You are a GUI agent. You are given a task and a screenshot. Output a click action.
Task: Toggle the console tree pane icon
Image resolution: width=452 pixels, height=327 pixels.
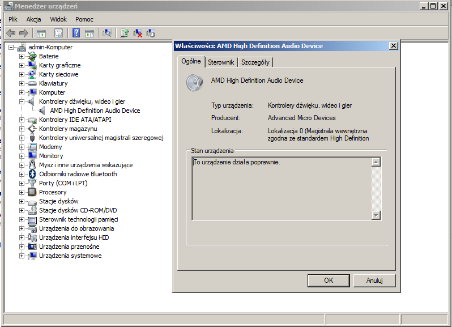(41, 33)
